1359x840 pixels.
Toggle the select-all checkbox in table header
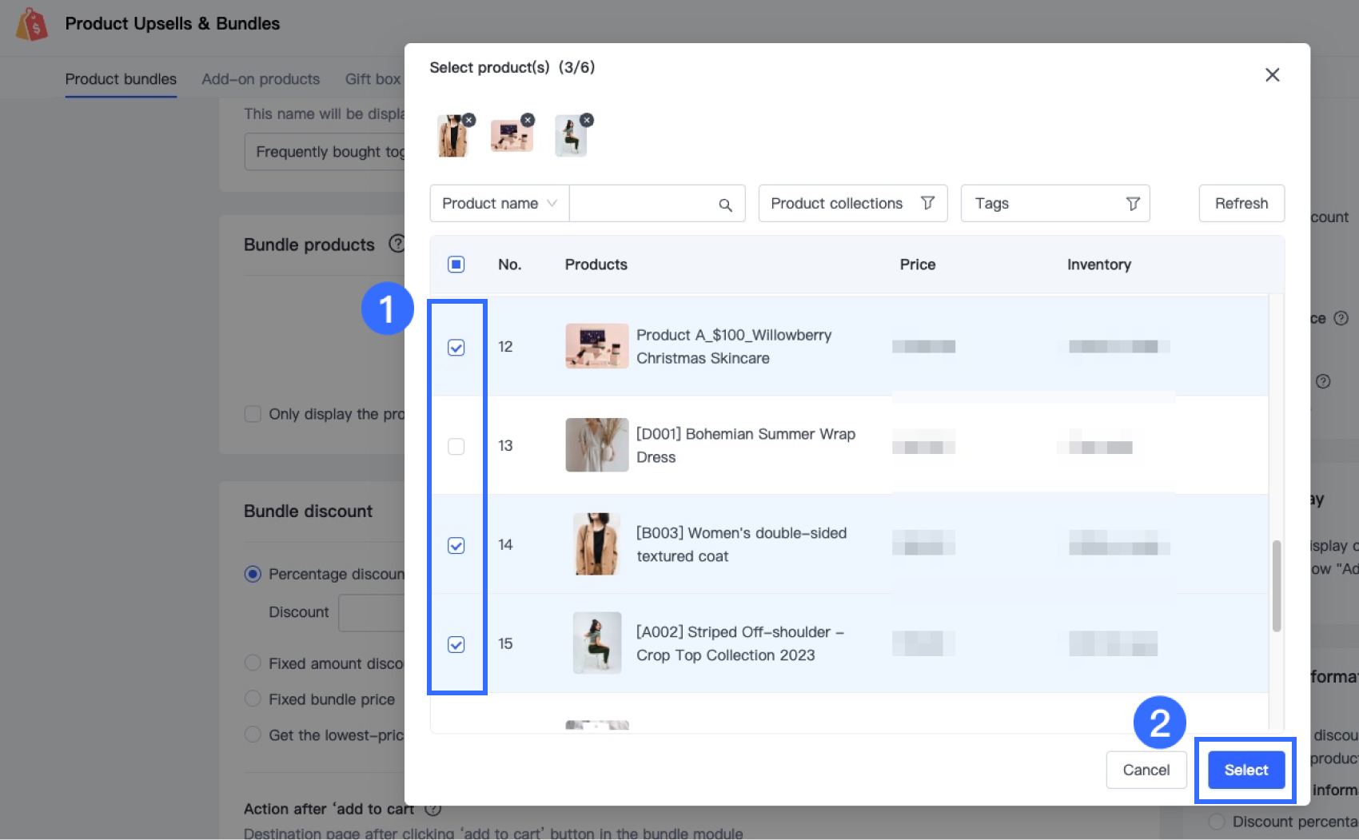pyautogui.click(x=456, y=265)
